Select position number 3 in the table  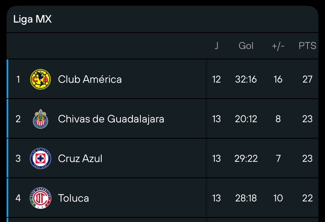pos(18,158)
